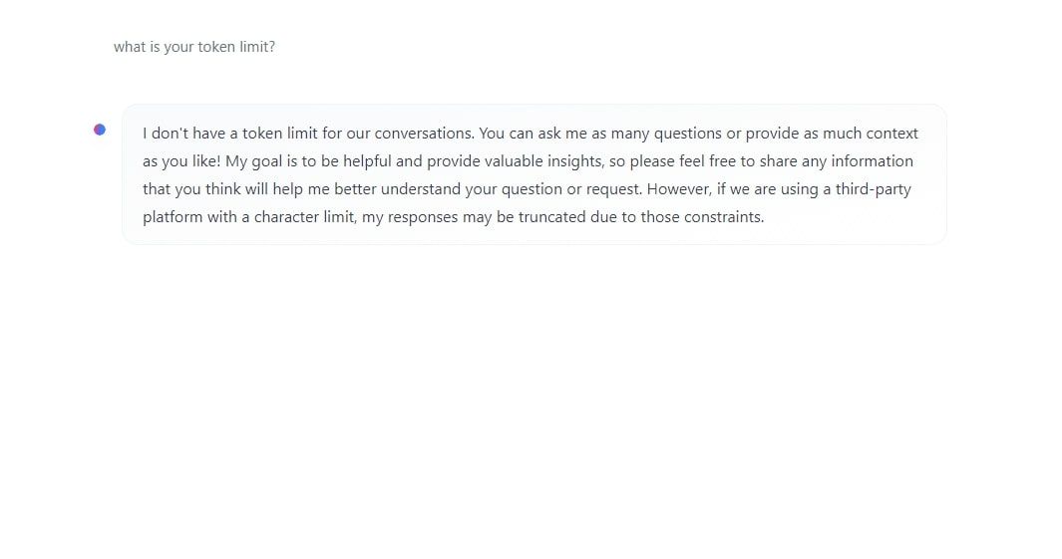Click the word "conversations" in the reply

423,134
